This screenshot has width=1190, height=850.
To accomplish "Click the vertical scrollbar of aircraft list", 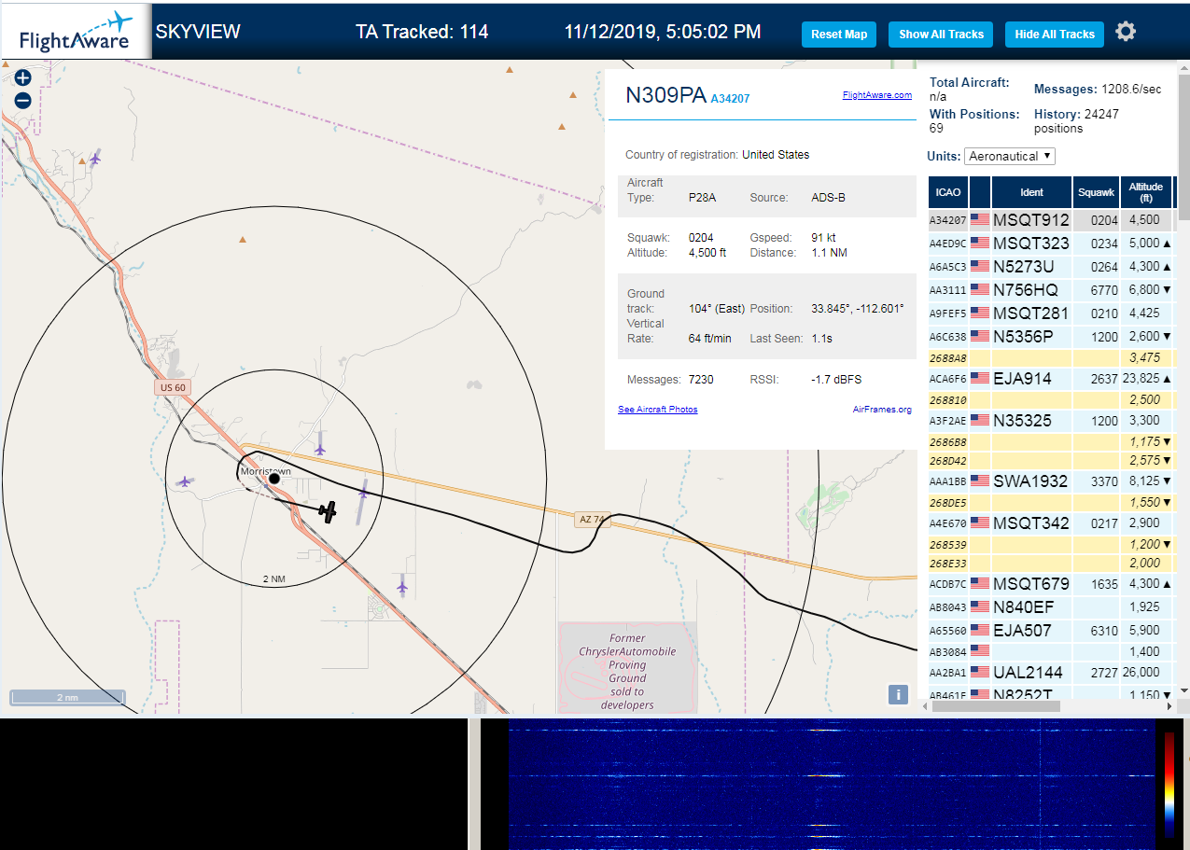I will [x=1183, y=147].
